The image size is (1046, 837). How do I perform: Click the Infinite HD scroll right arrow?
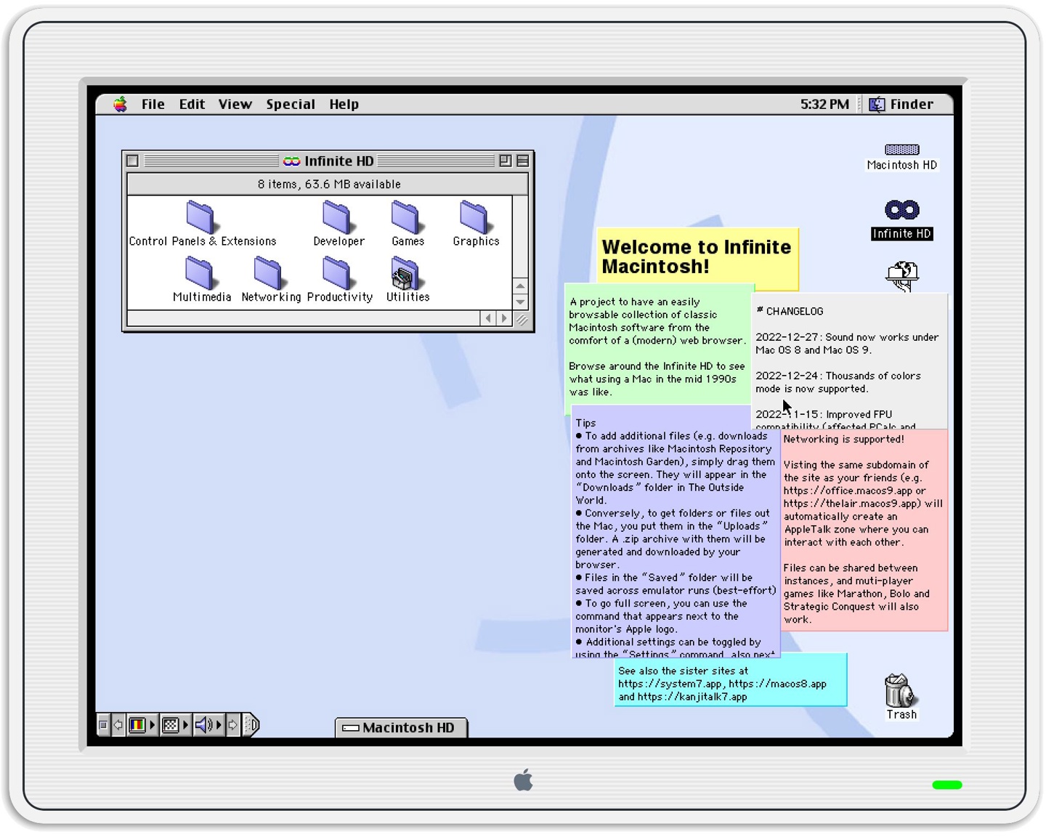[504, 318]
